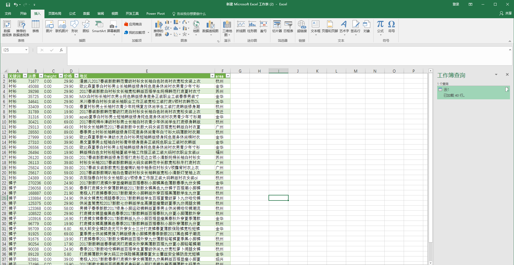Screen dimensions: 514x265
Task: Add a signature line (签名行)
Action: [356, 28]
